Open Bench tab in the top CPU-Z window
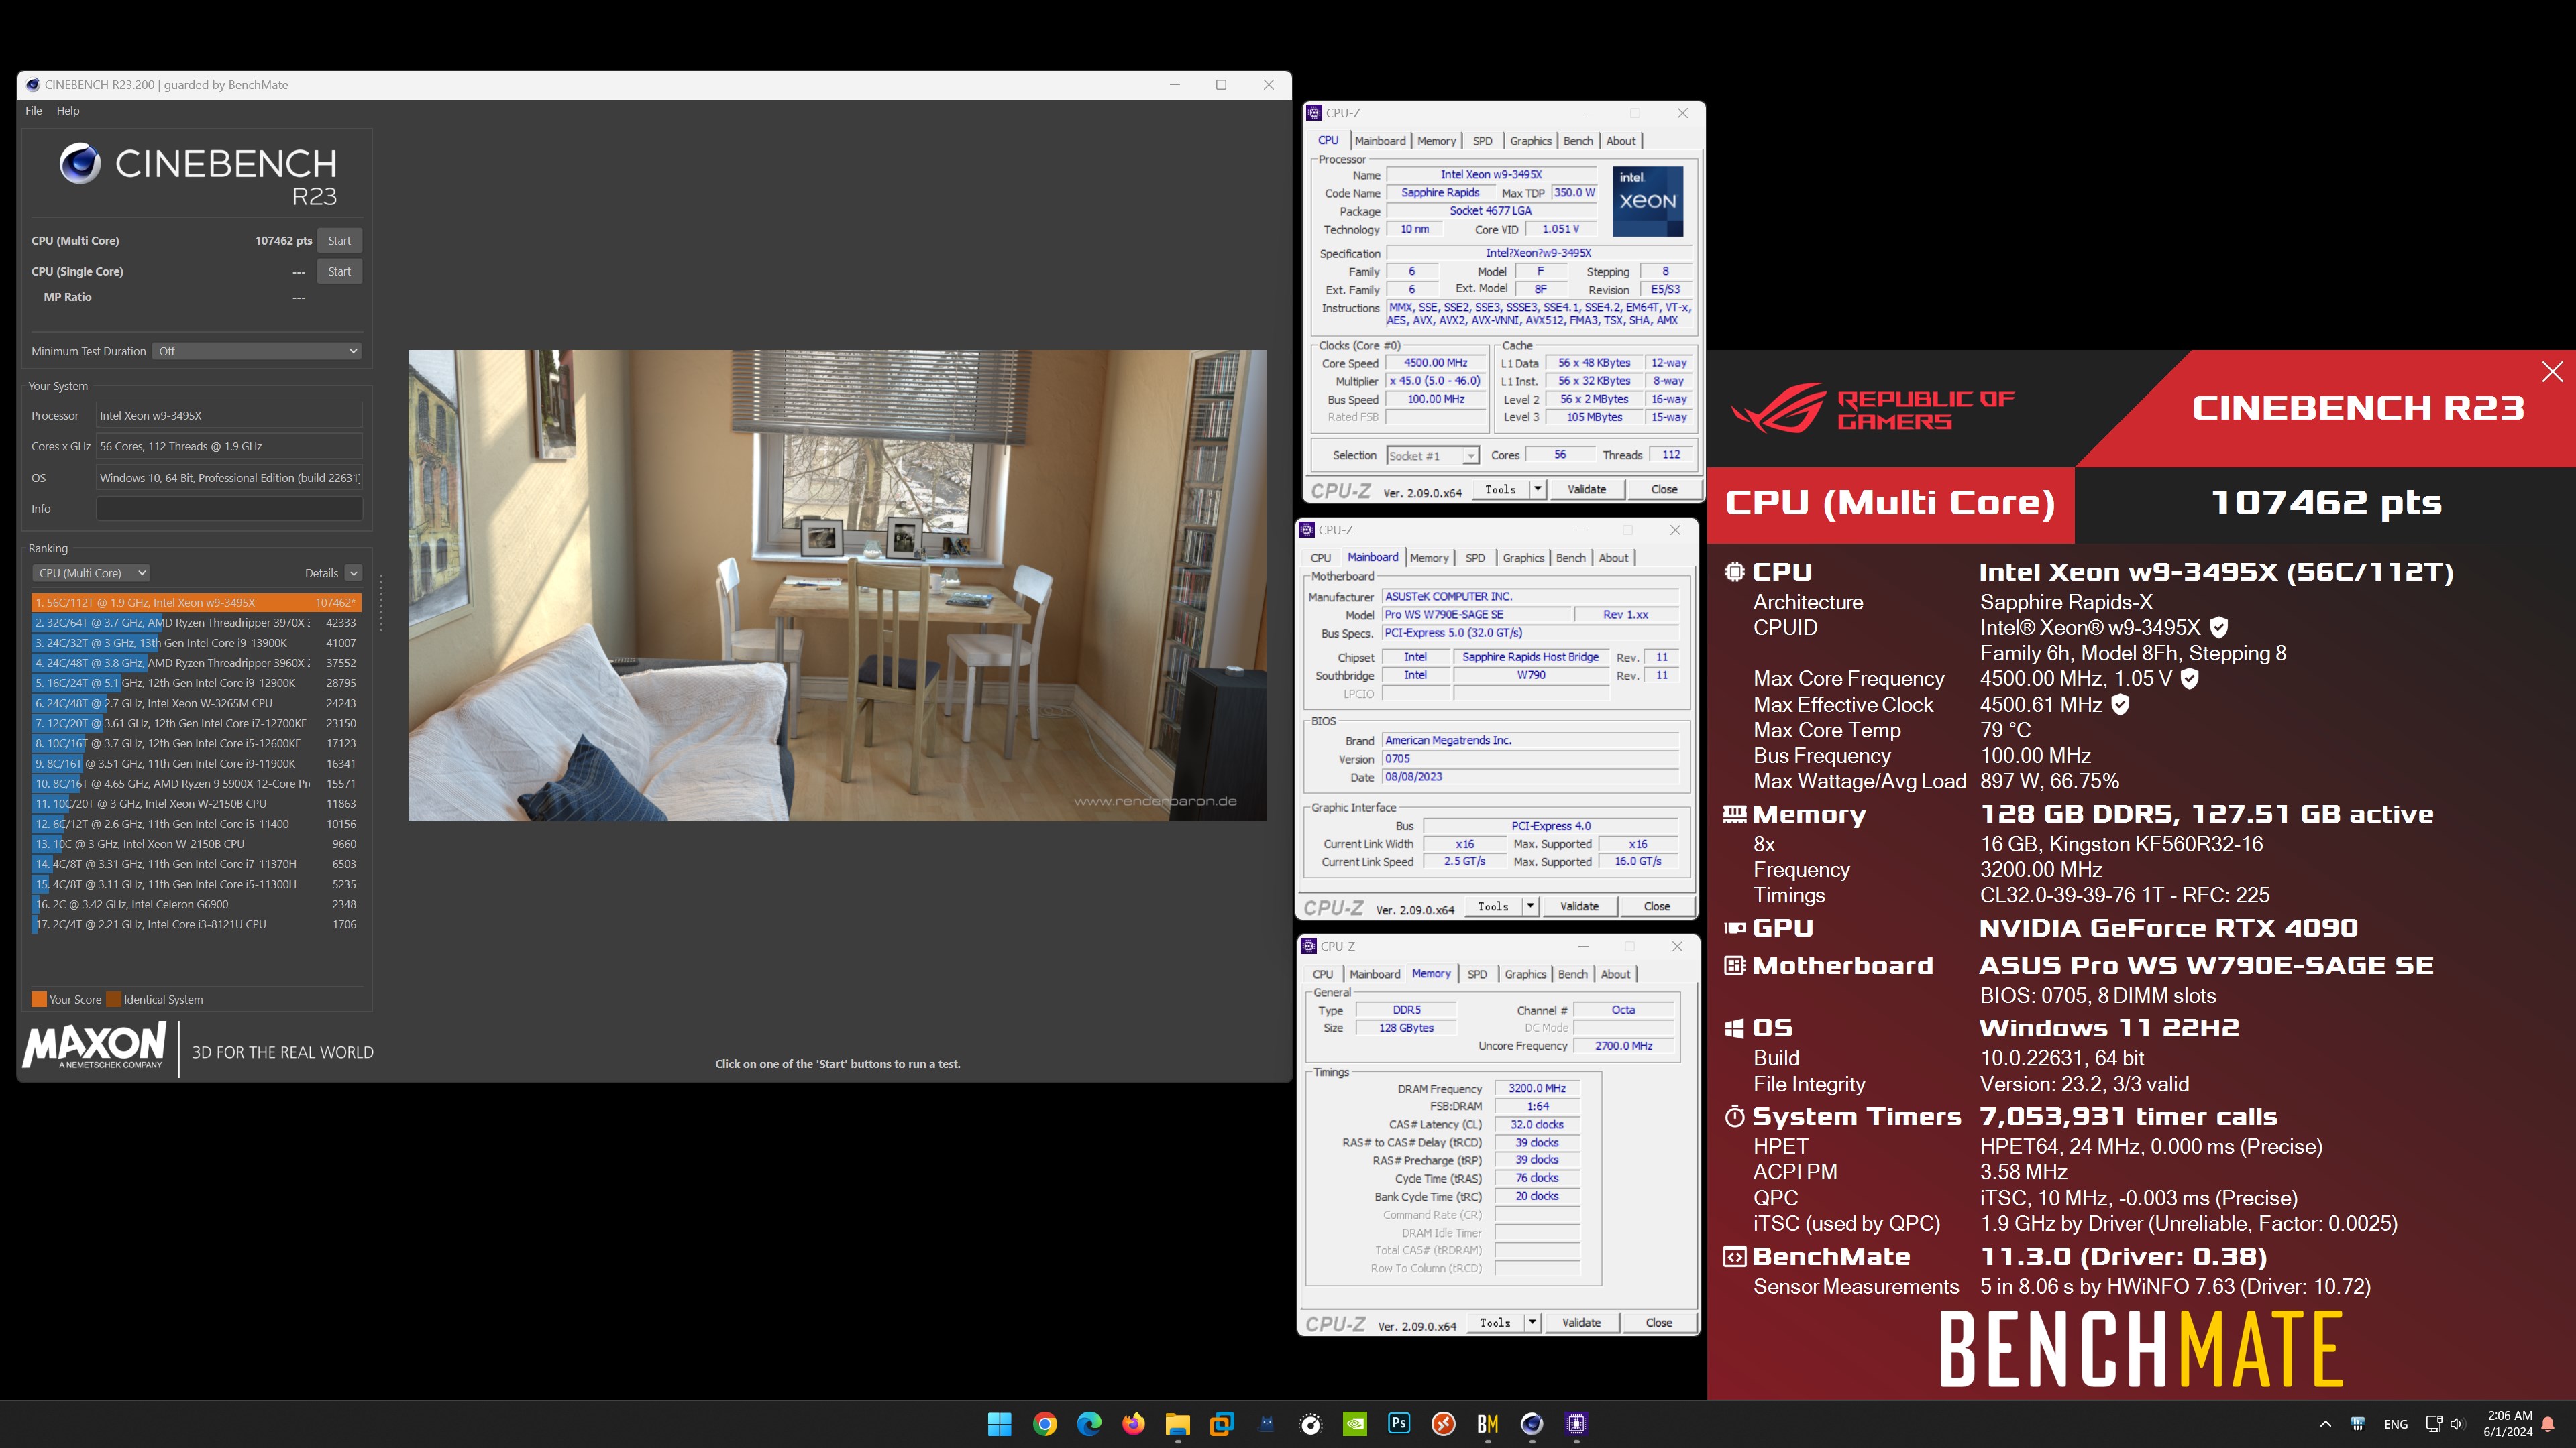2576x1448 pixels. click(x=1578, y=141)
